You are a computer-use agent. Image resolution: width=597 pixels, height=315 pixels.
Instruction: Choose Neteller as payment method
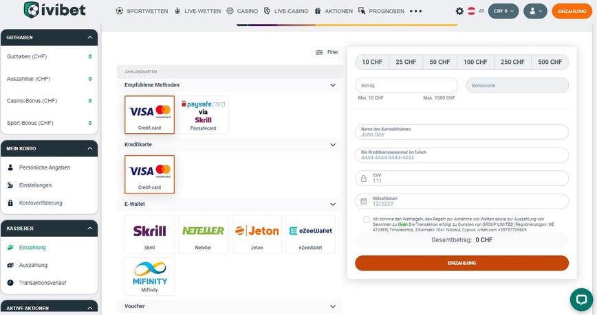pos(203,235)
